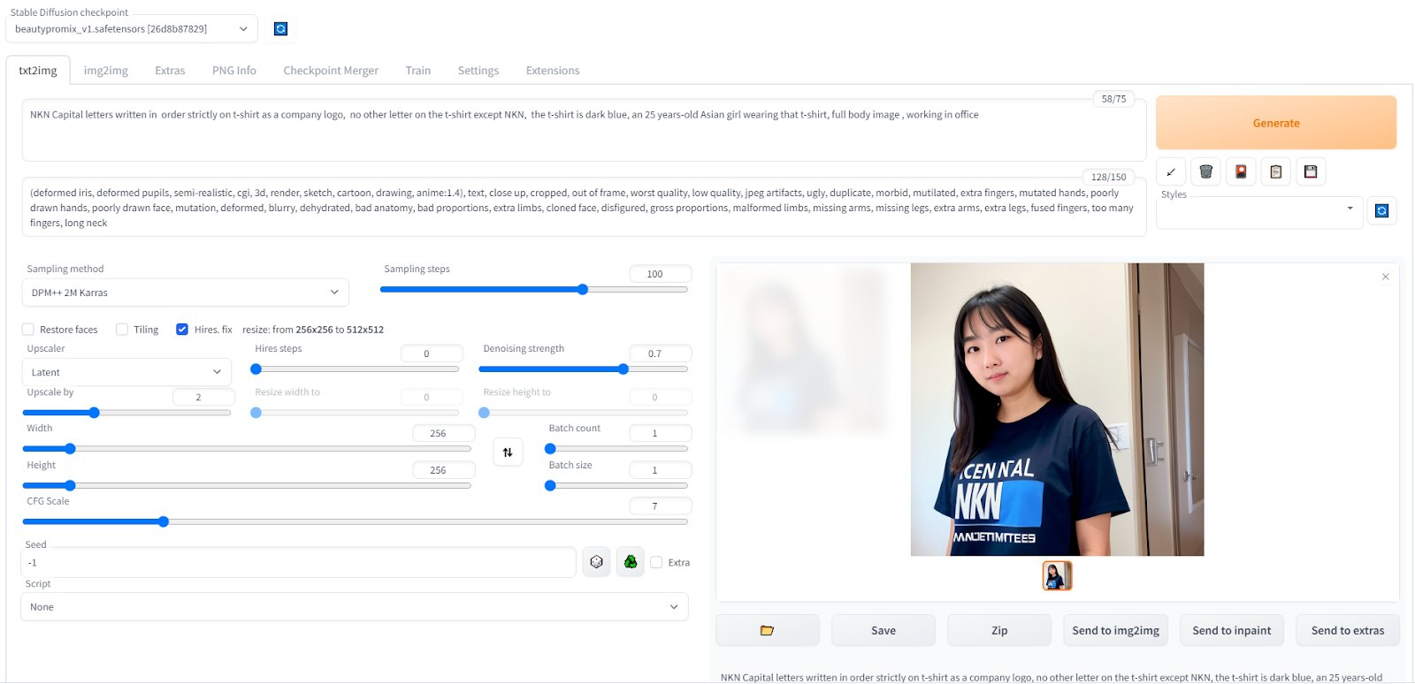The width and height of the screenshot is (1415, 684).
Task: Enable the Restore faces checkbox
Action: pyautogui.click(x=28, y=330)
